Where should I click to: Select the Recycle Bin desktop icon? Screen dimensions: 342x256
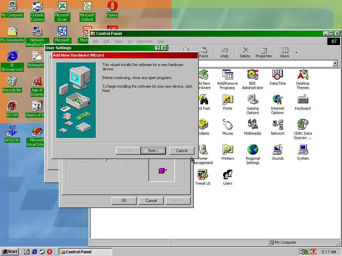pyautogui.click(x=12, y=84)
